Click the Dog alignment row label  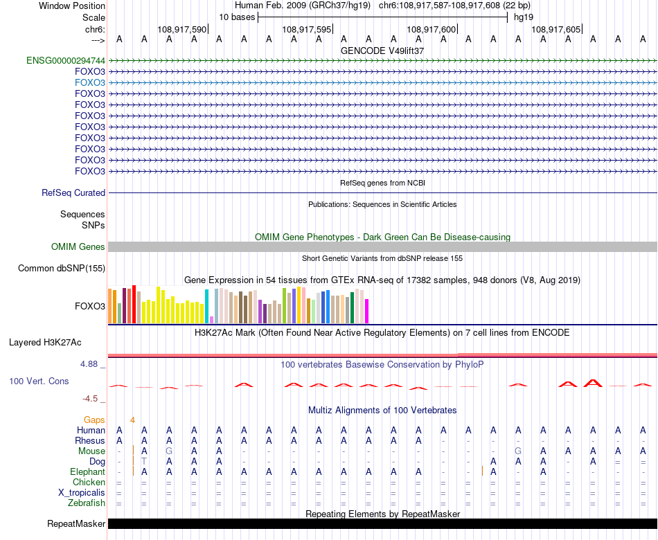(x=97, y=462)
